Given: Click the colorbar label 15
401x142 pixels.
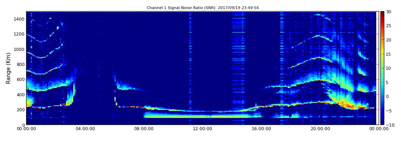Looking at the screenshot, I should tap(388, 54).
